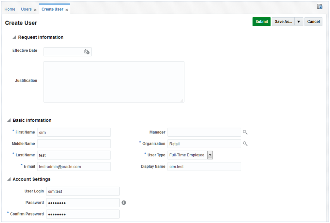Collapse the Request Information section

[14, 37]
